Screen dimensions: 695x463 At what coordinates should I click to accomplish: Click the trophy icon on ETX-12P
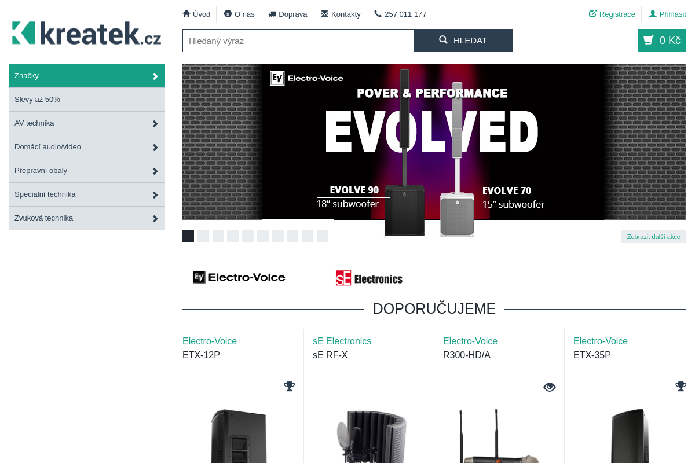[290, 387]
